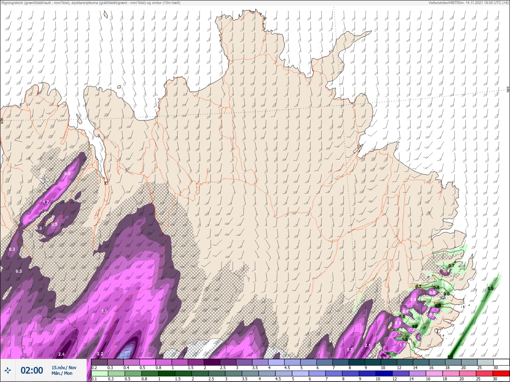Viewport: 510px width, 382px height.
Task: Pick the darkest purple swatch in upper legend
Action: click(x=213, y=362)
